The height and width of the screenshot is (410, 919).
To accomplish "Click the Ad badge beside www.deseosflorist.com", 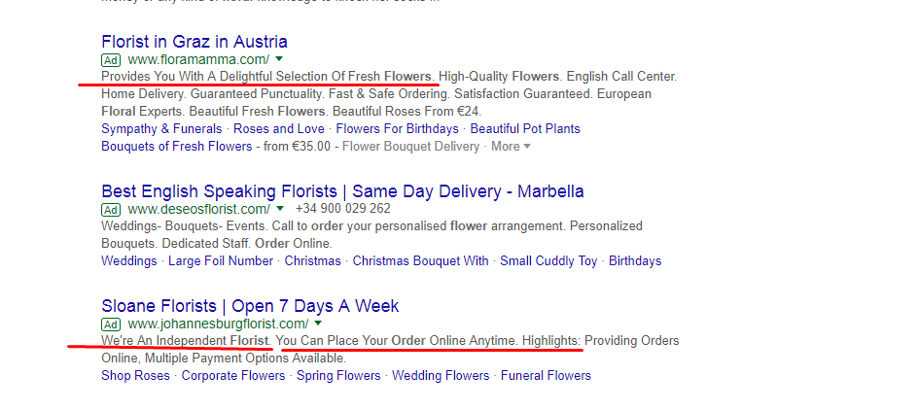I will pos(110,210).
